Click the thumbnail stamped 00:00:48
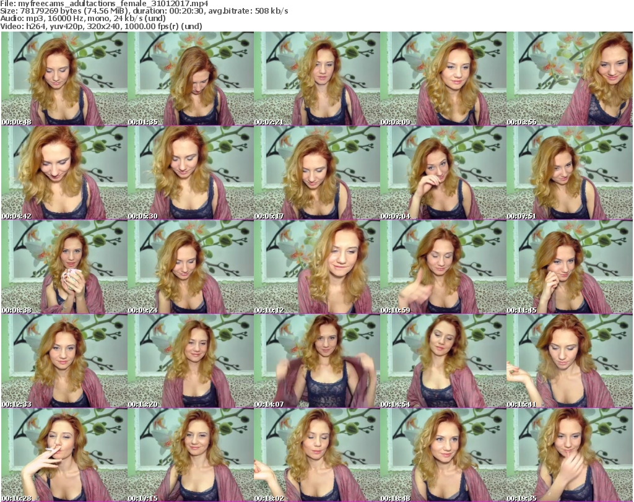The height and width of the screenshot is (502, 634). tap(64, 79)
